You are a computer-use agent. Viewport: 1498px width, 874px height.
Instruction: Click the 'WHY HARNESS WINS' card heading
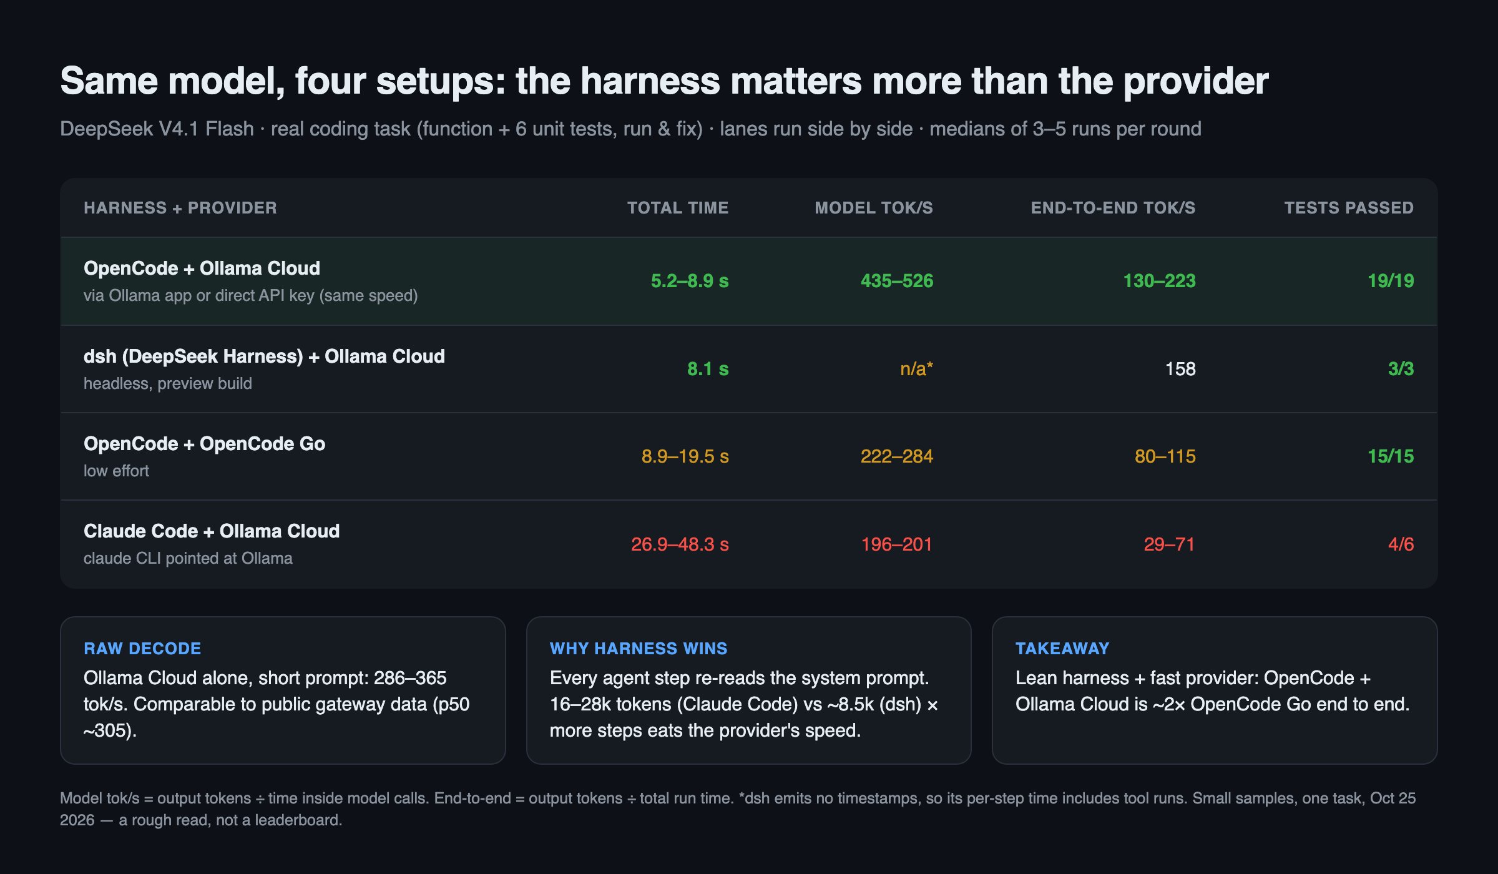click(639, 649)
